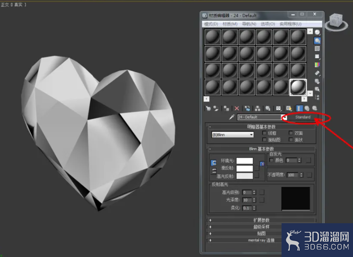
Task: Click the 高光级别 map button
Action: tap(262, 192)
